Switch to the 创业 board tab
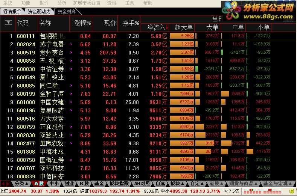This screenshot has height=196, width=297. click(69, 184)
